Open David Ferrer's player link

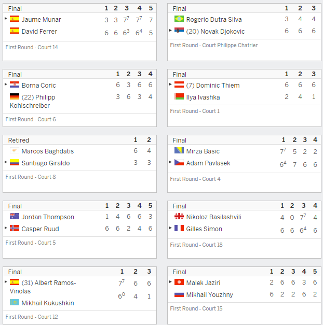39,32
